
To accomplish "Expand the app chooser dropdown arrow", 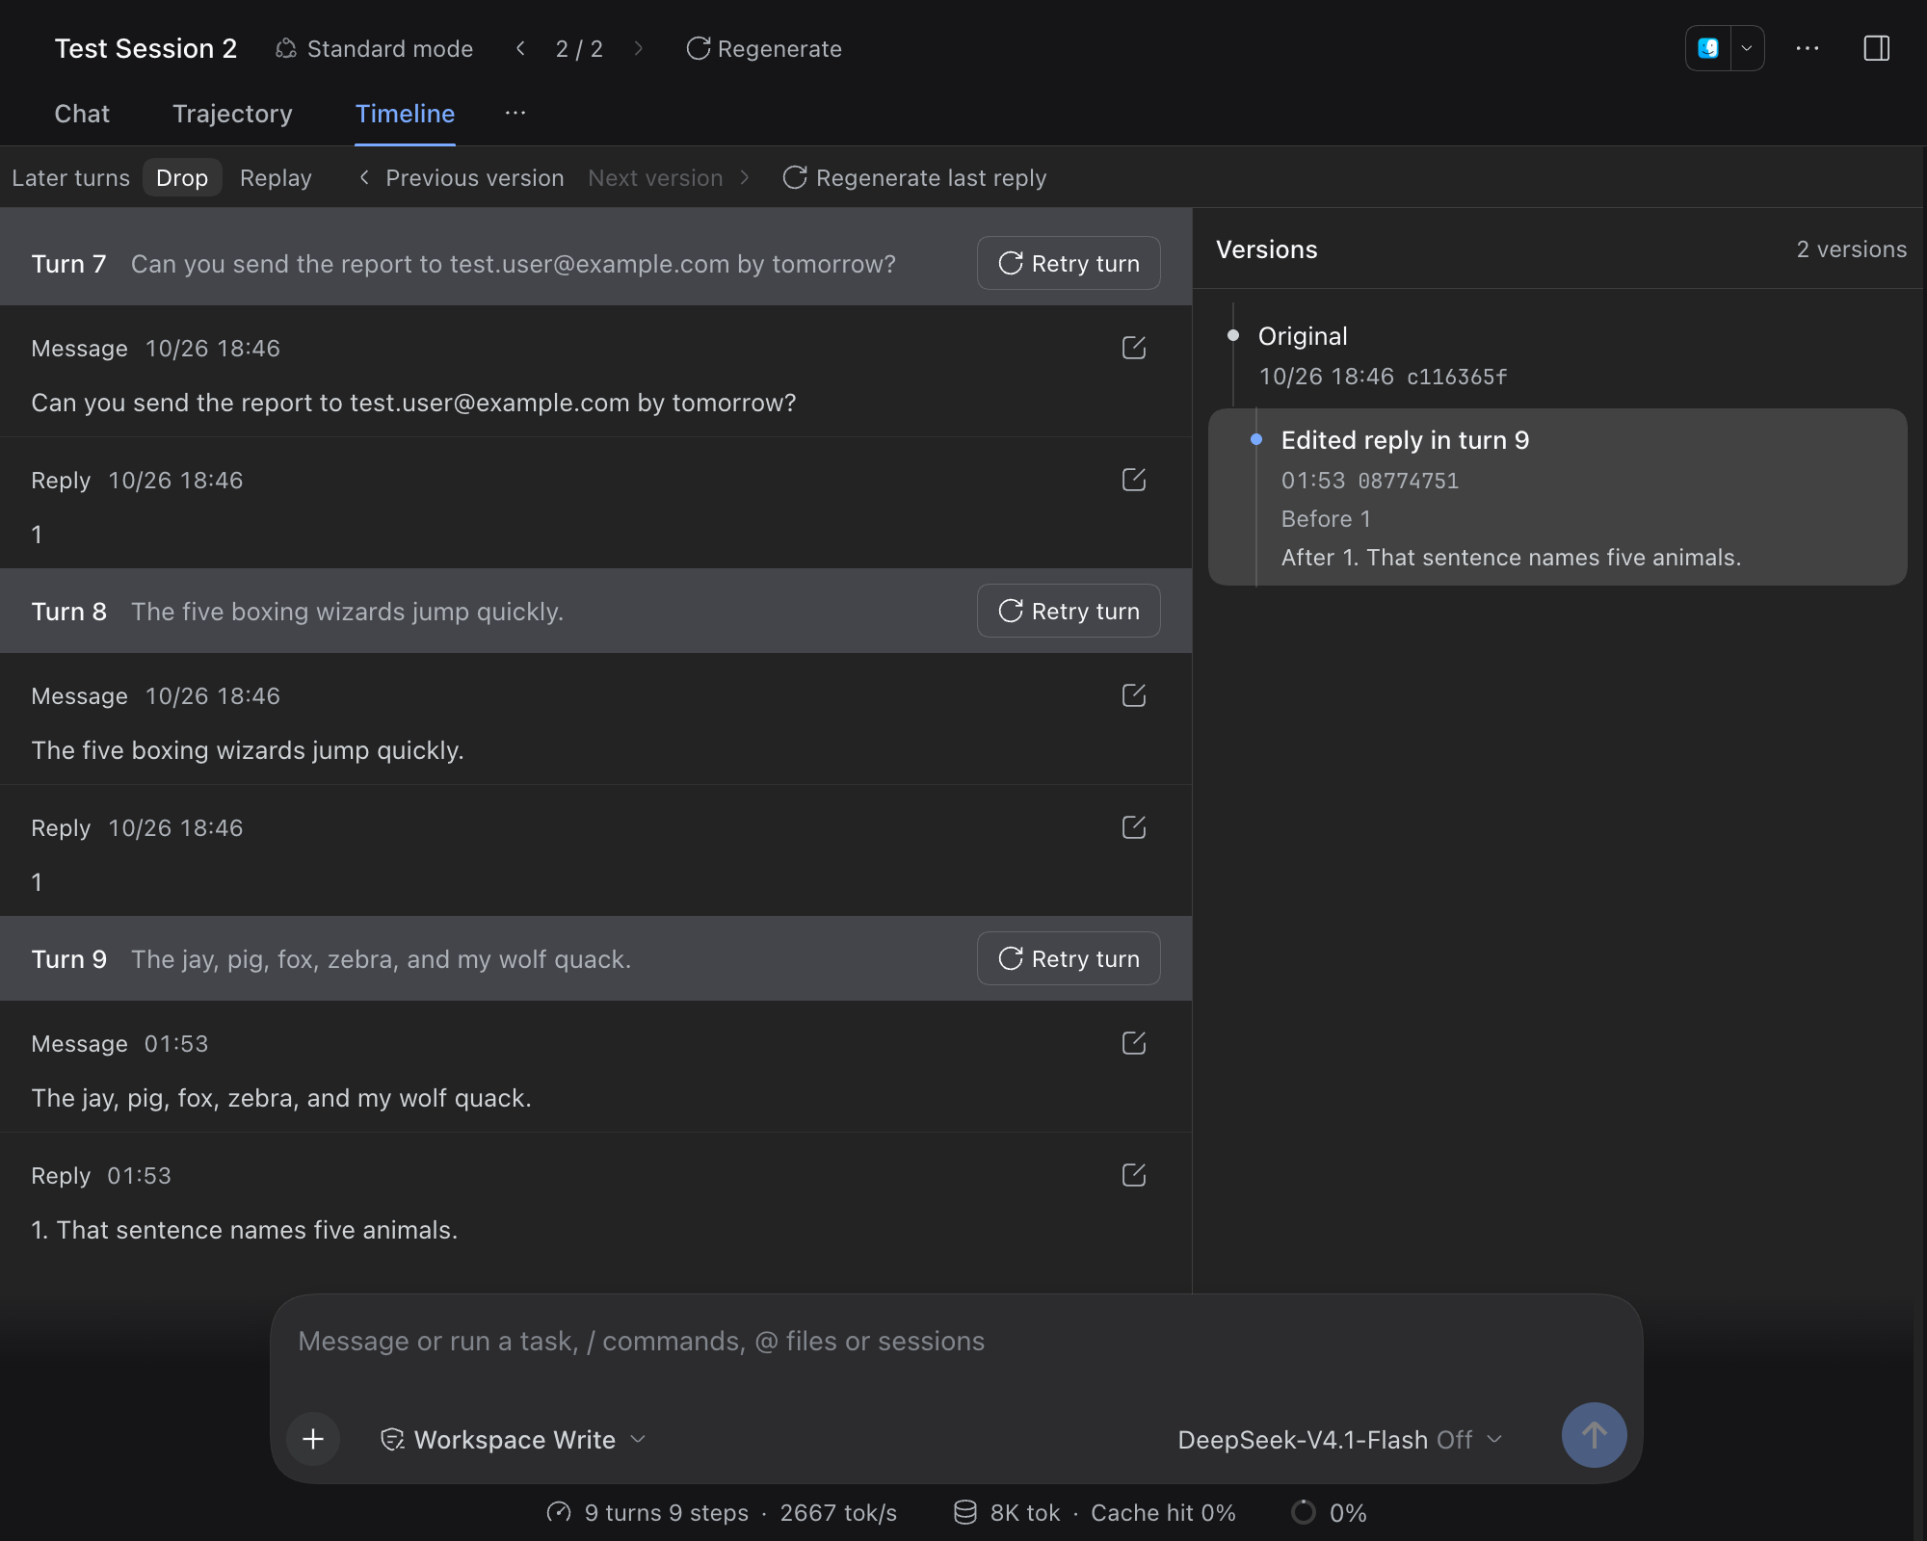I will pos(1747,48).
